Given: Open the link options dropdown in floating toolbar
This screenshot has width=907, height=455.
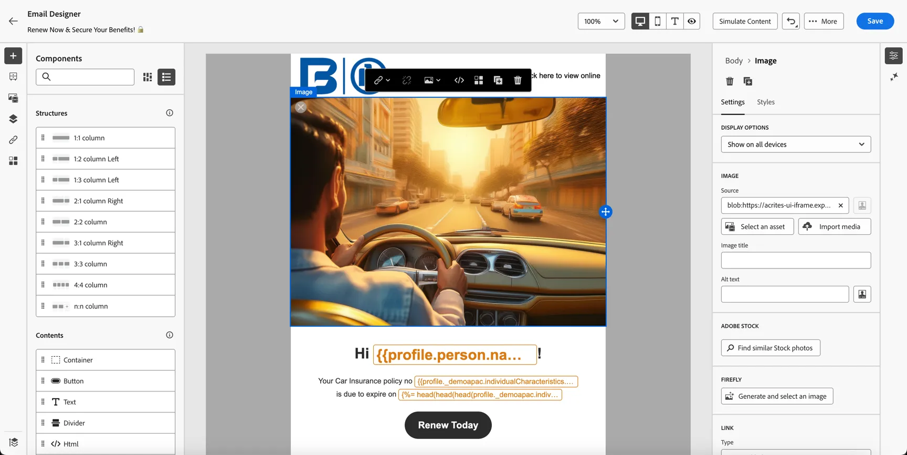Looking at the screenshot, I should 382,80.
